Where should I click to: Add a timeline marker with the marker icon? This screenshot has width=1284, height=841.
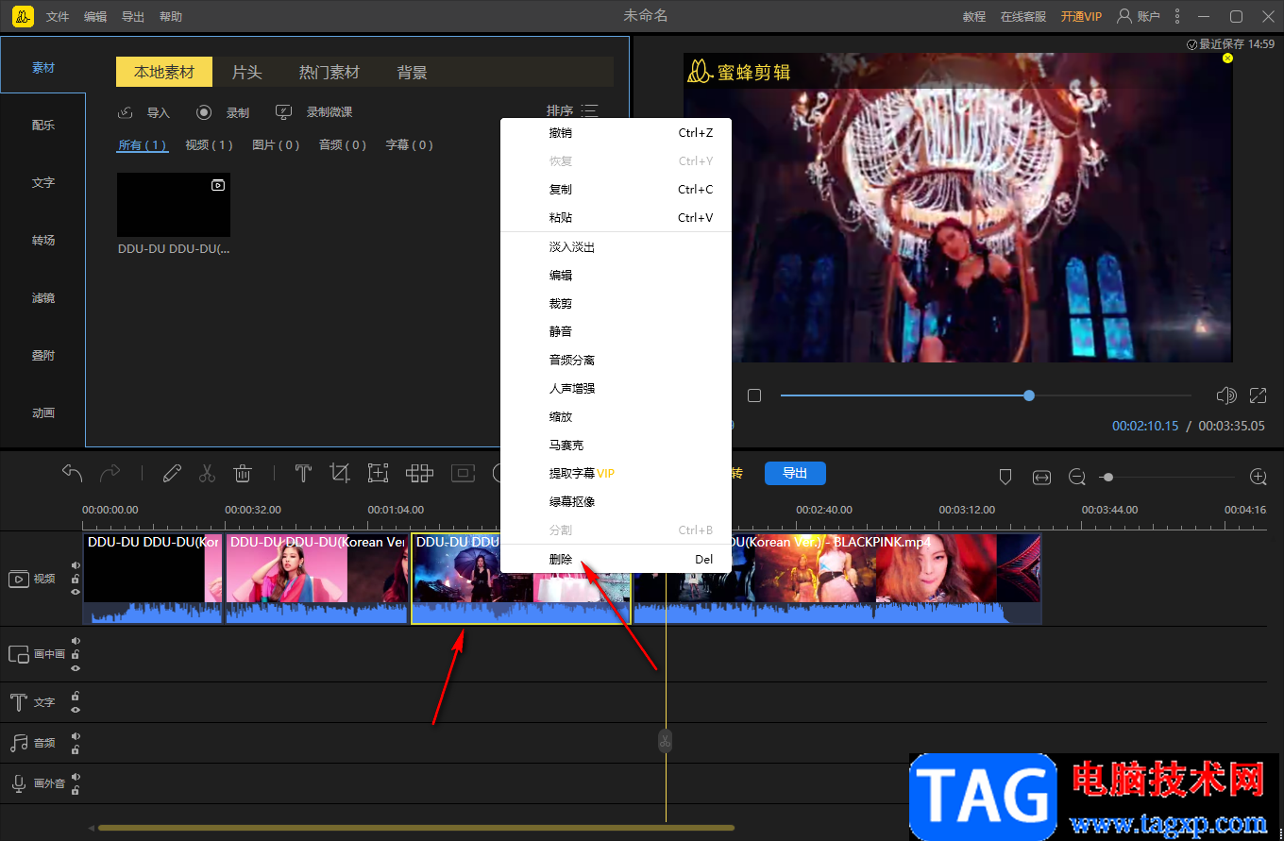click(x=1005, y=478)
